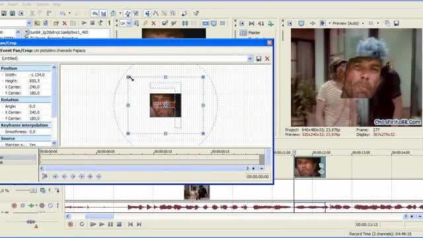Copy preview snapshot to clipboard
423x238 pixels.
click(x=387, y=24)
